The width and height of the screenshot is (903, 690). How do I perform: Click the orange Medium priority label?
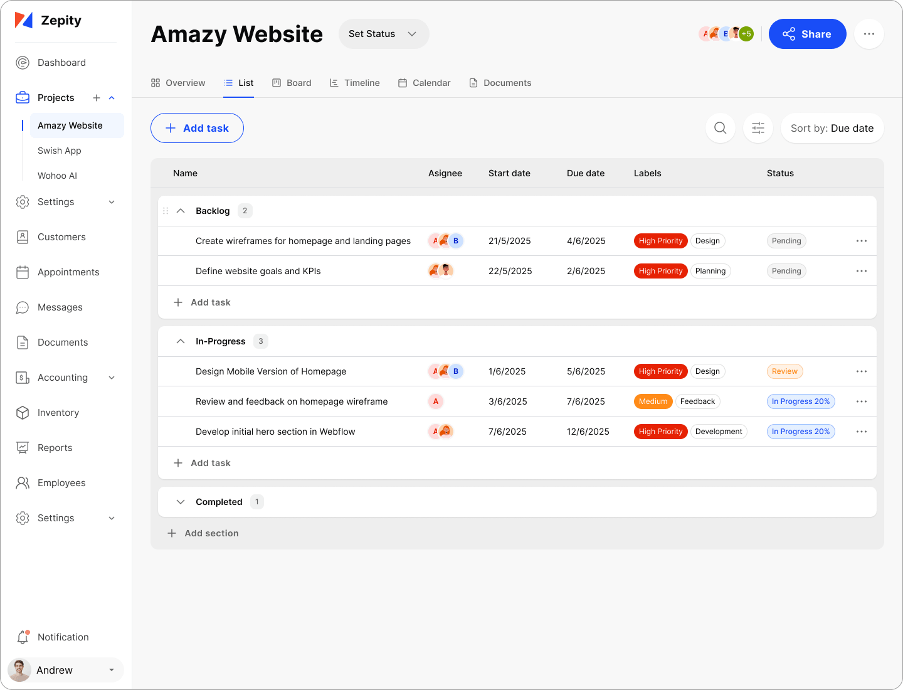pyautogui.click(x=653, y=401)
